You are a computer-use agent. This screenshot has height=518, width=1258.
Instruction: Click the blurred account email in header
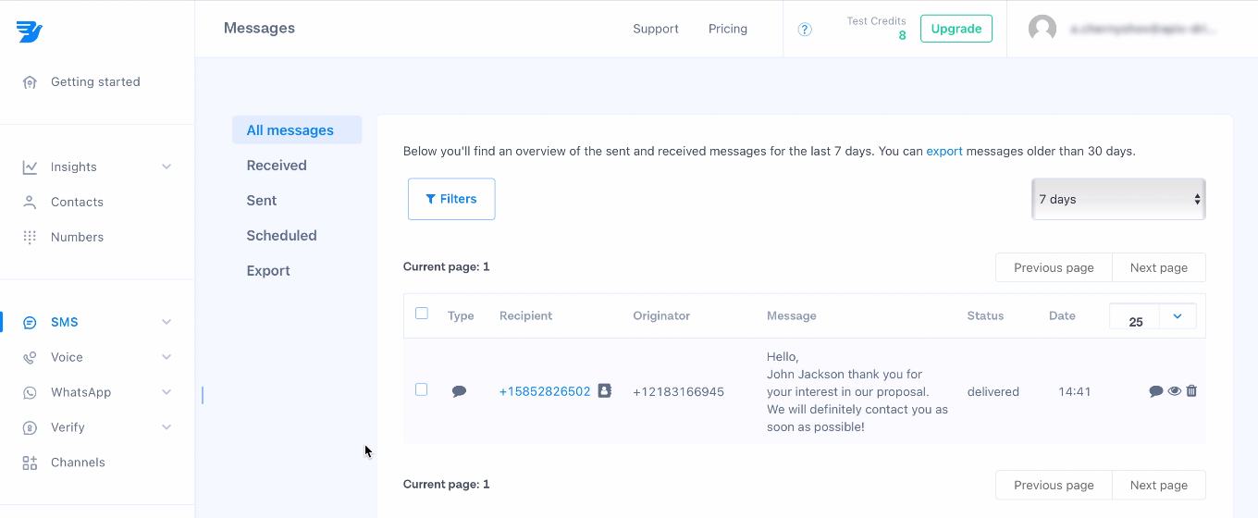[x=1142, y=29]
